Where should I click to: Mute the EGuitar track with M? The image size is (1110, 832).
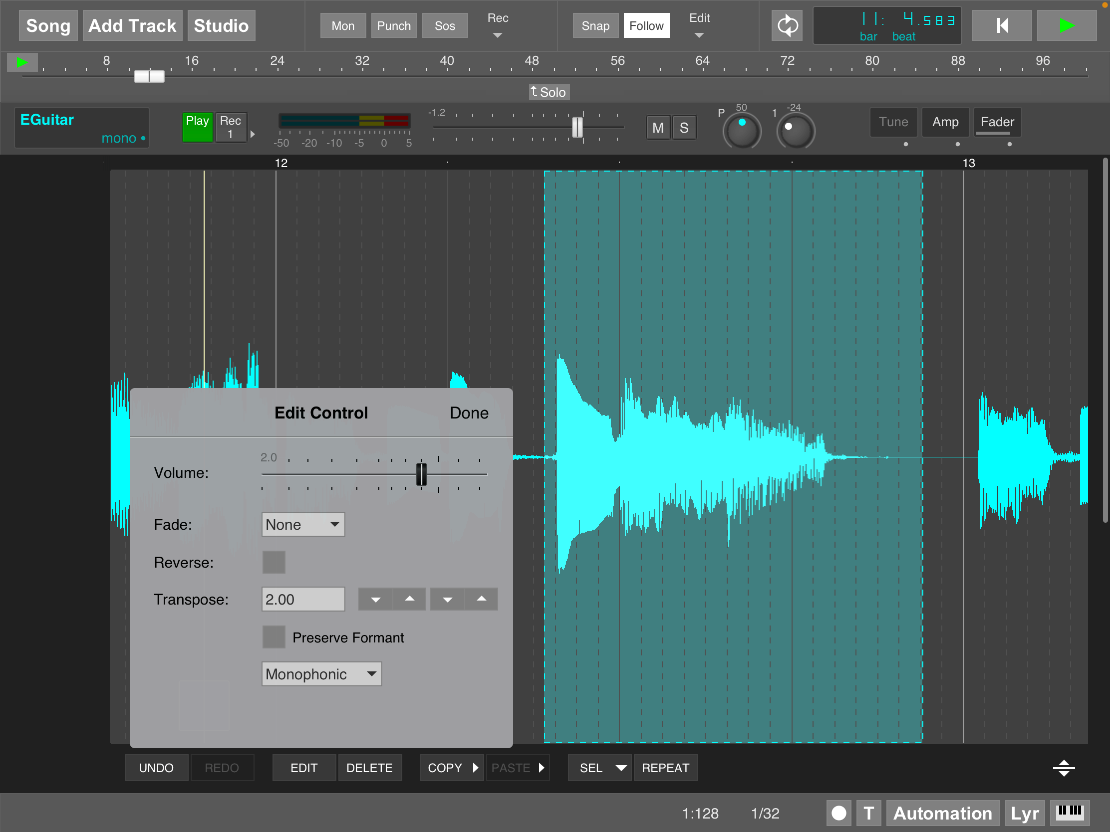click(657, 128)
